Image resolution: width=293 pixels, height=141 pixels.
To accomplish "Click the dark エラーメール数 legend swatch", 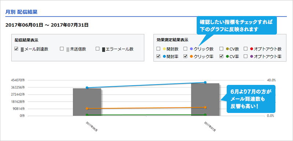I will (x=104, y=50).
